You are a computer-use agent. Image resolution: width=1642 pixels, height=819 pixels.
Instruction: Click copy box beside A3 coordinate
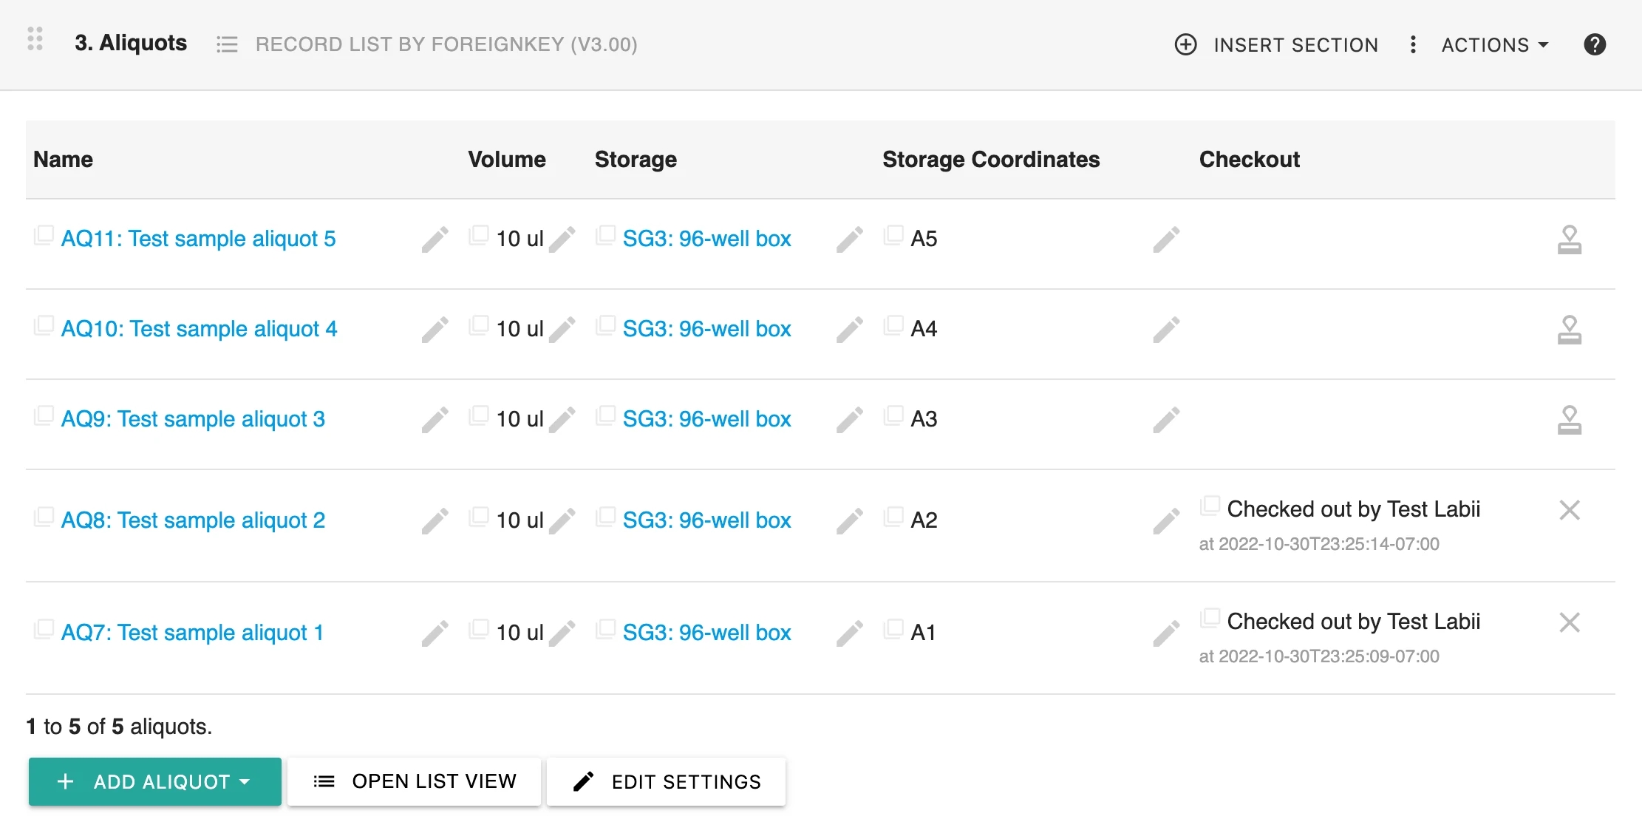pos(893,415)
